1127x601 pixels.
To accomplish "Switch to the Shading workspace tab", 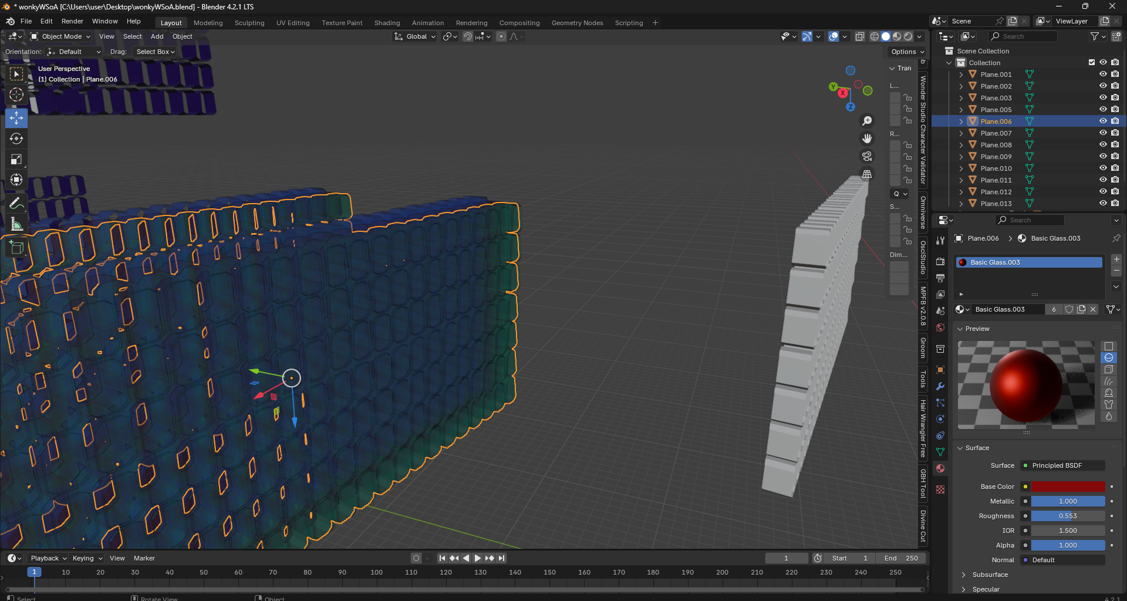I will 387,23.
